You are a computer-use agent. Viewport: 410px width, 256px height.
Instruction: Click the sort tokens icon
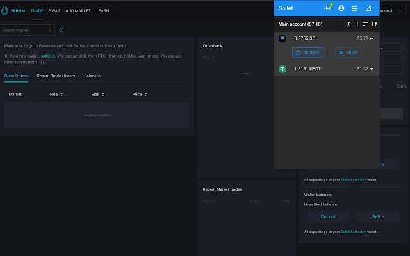pyautogui.click(x=366, y=24)
